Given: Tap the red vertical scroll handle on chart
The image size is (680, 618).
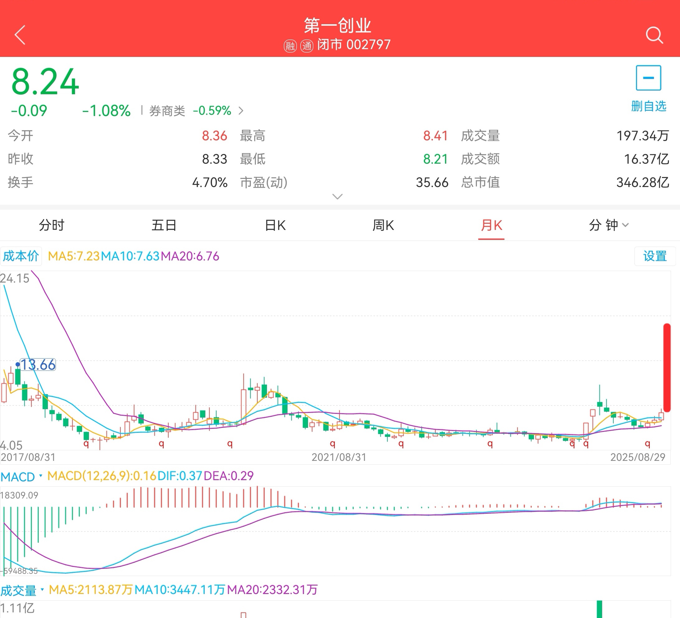Looking at the screenshot, I should point(667,368).
